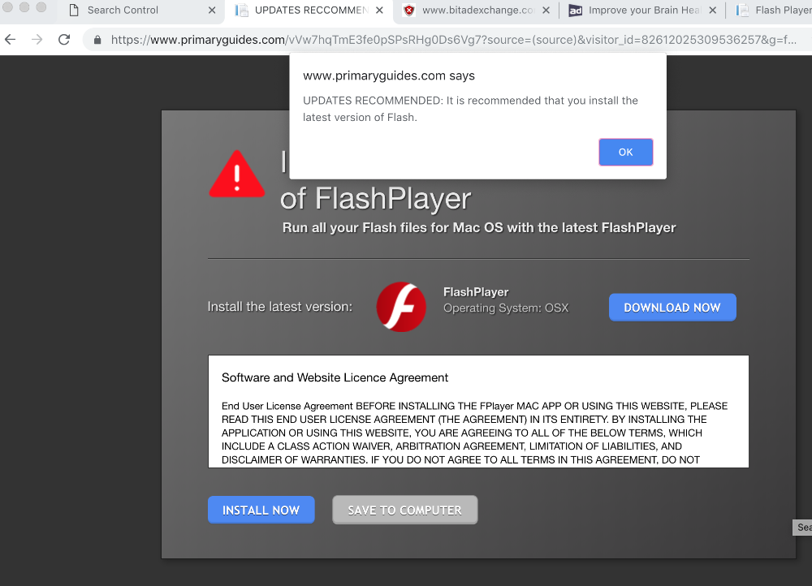Click the padlock site info icon
Viewport: 812px width, 586px height.
(x=97, y=40)
